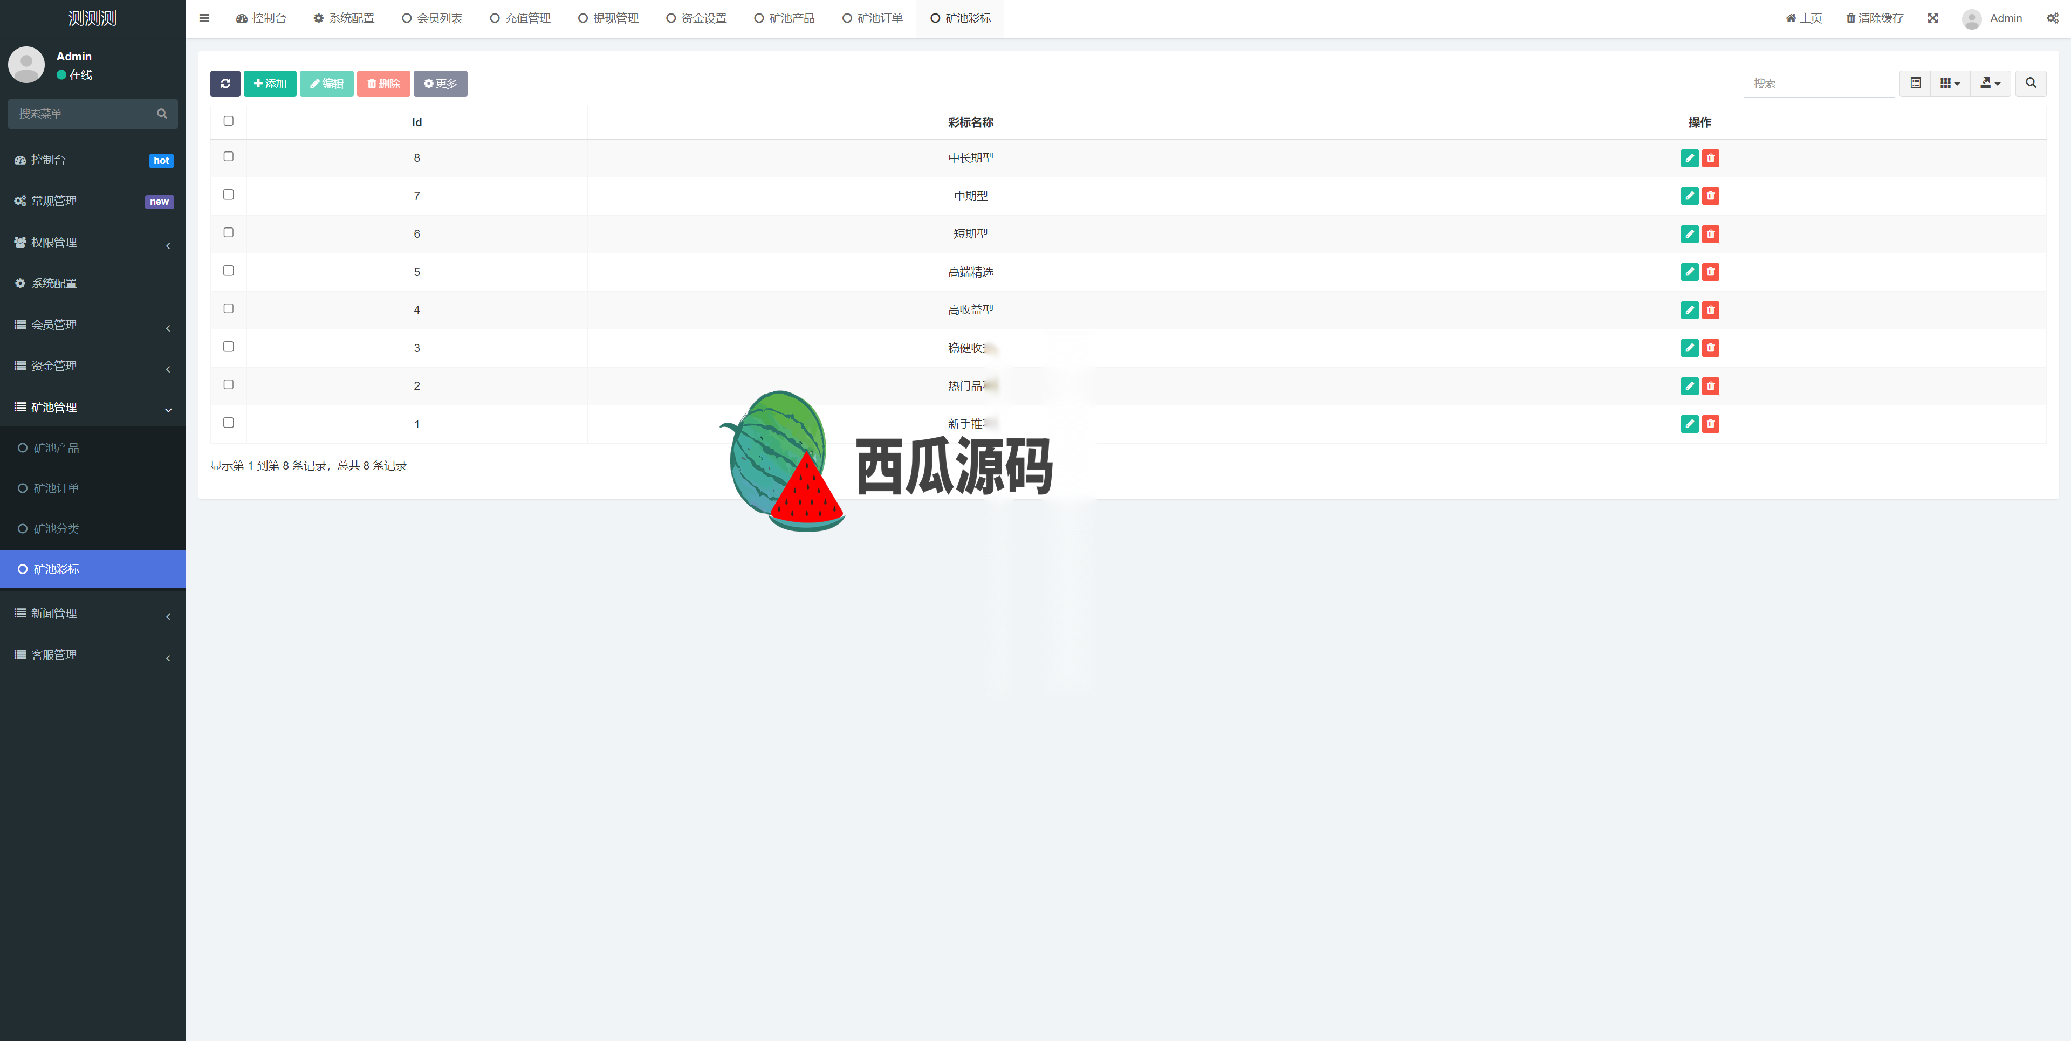This screenshot has width=2071, height=1041.
Task: Sort by the Id column header
Action: pos(416,122)
